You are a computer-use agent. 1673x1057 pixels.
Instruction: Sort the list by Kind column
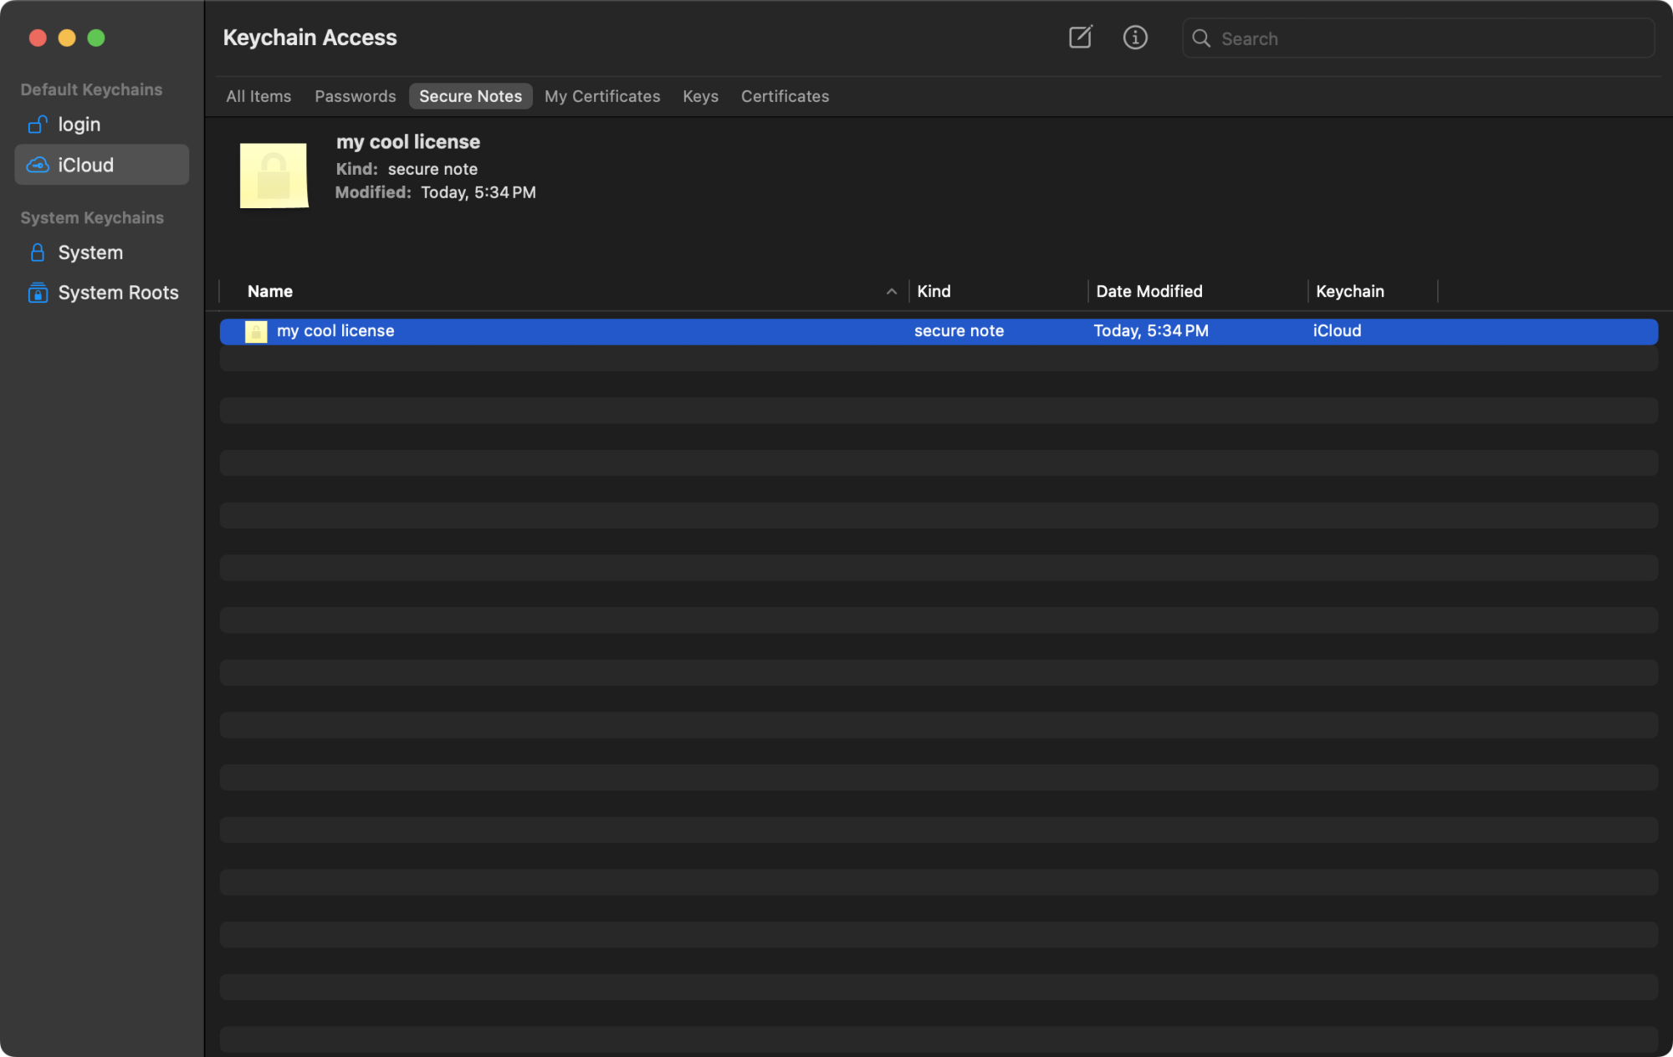pyautogui.click(x=934, y=291)
